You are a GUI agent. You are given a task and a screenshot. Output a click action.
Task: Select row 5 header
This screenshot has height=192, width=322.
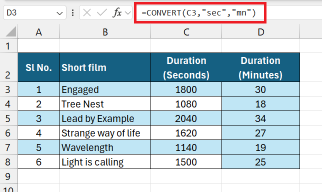point(8,118)
